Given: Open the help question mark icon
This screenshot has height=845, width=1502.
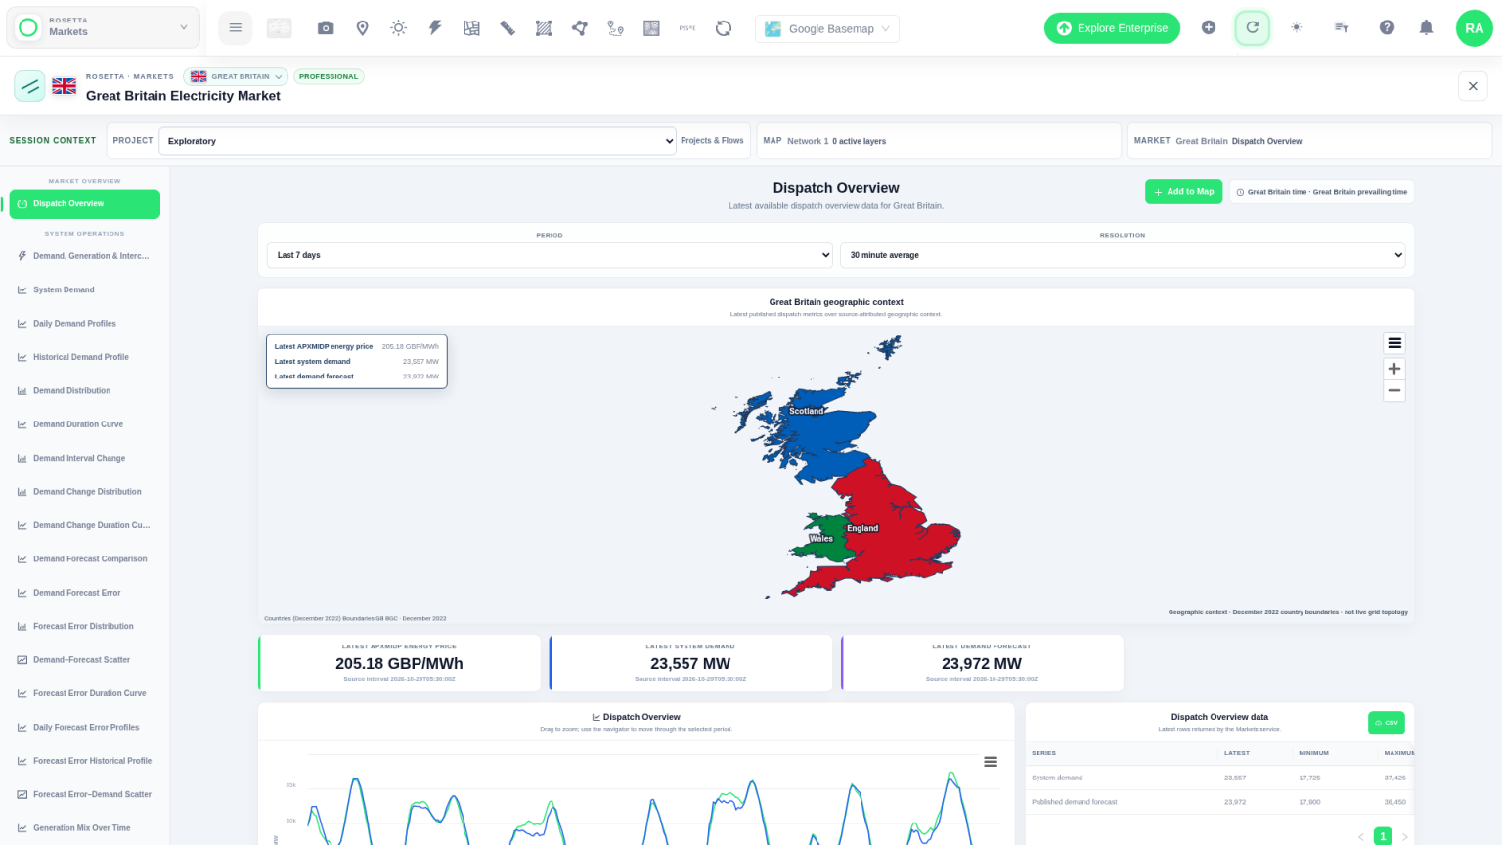Looking at the screenshot, I should coord(1387,27).
